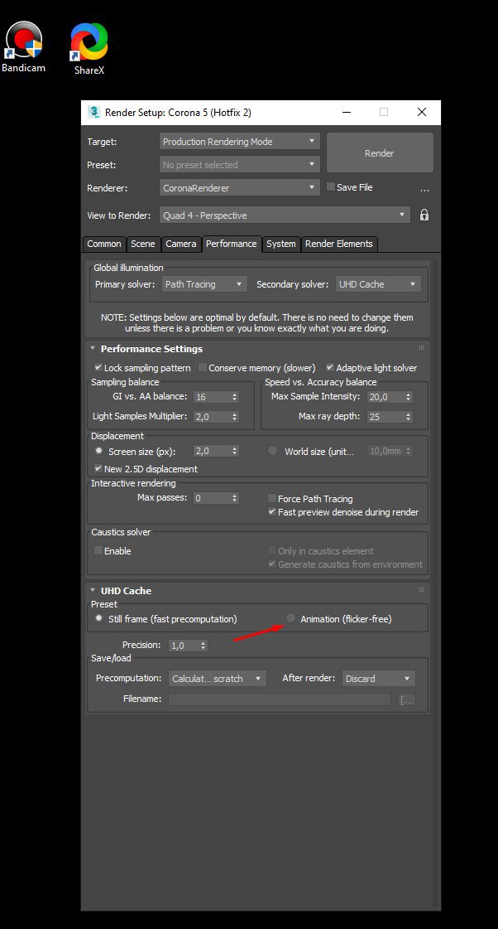The image size is (498, 929).
Task: Switch to the Render Elements tab
Action: (x=339, y=244)
